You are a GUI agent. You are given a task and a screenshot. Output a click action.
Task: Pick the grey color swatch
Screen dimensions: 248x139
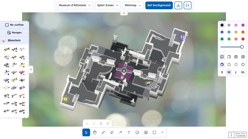pos(229,25)
